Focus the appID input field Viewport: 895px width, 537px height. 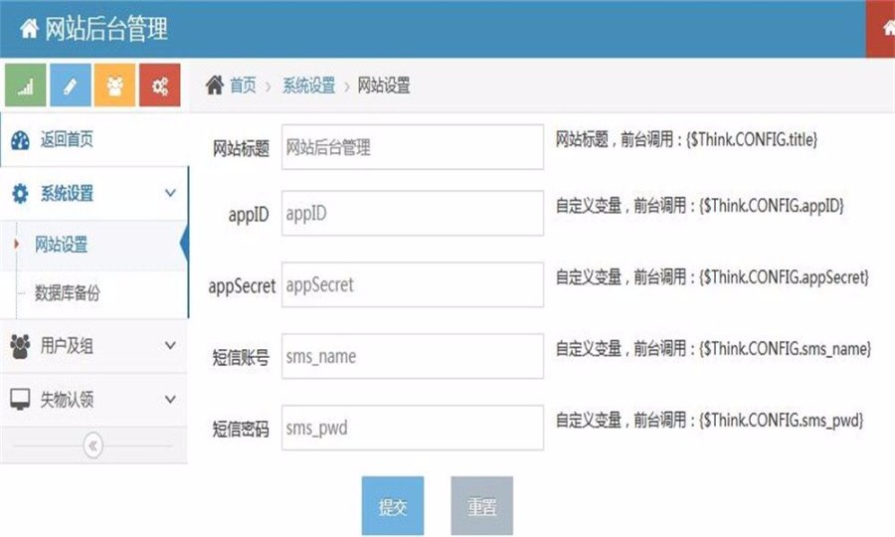tap(413, 214)
